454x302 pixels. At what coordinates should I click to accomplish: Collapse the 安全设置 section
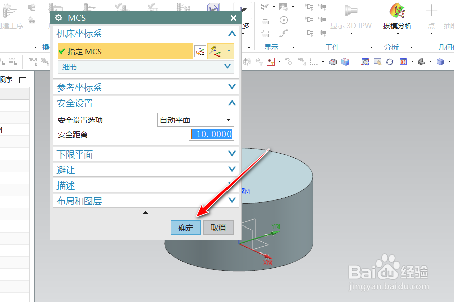(232, 103)
